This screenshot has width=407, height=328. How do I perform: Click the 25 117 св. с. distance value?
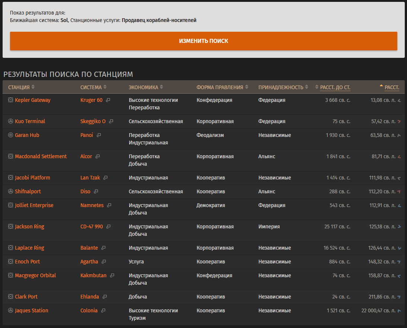pyautogui.click(x=337, y=227)
